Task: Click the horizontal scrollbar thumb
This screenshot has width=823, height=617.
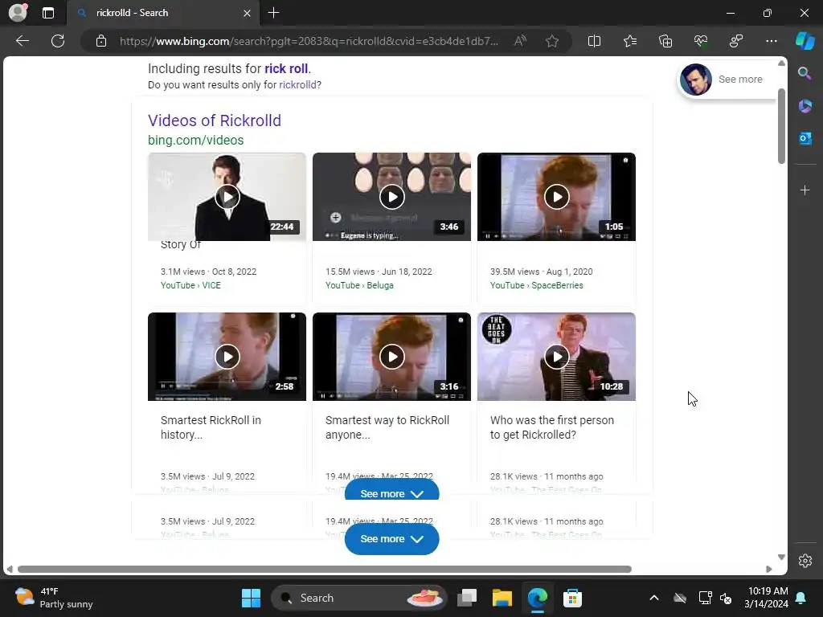Action: point(325,570)
